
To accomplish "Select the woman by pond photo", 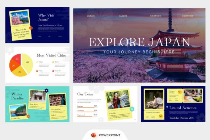I will [x=154, y=99].
